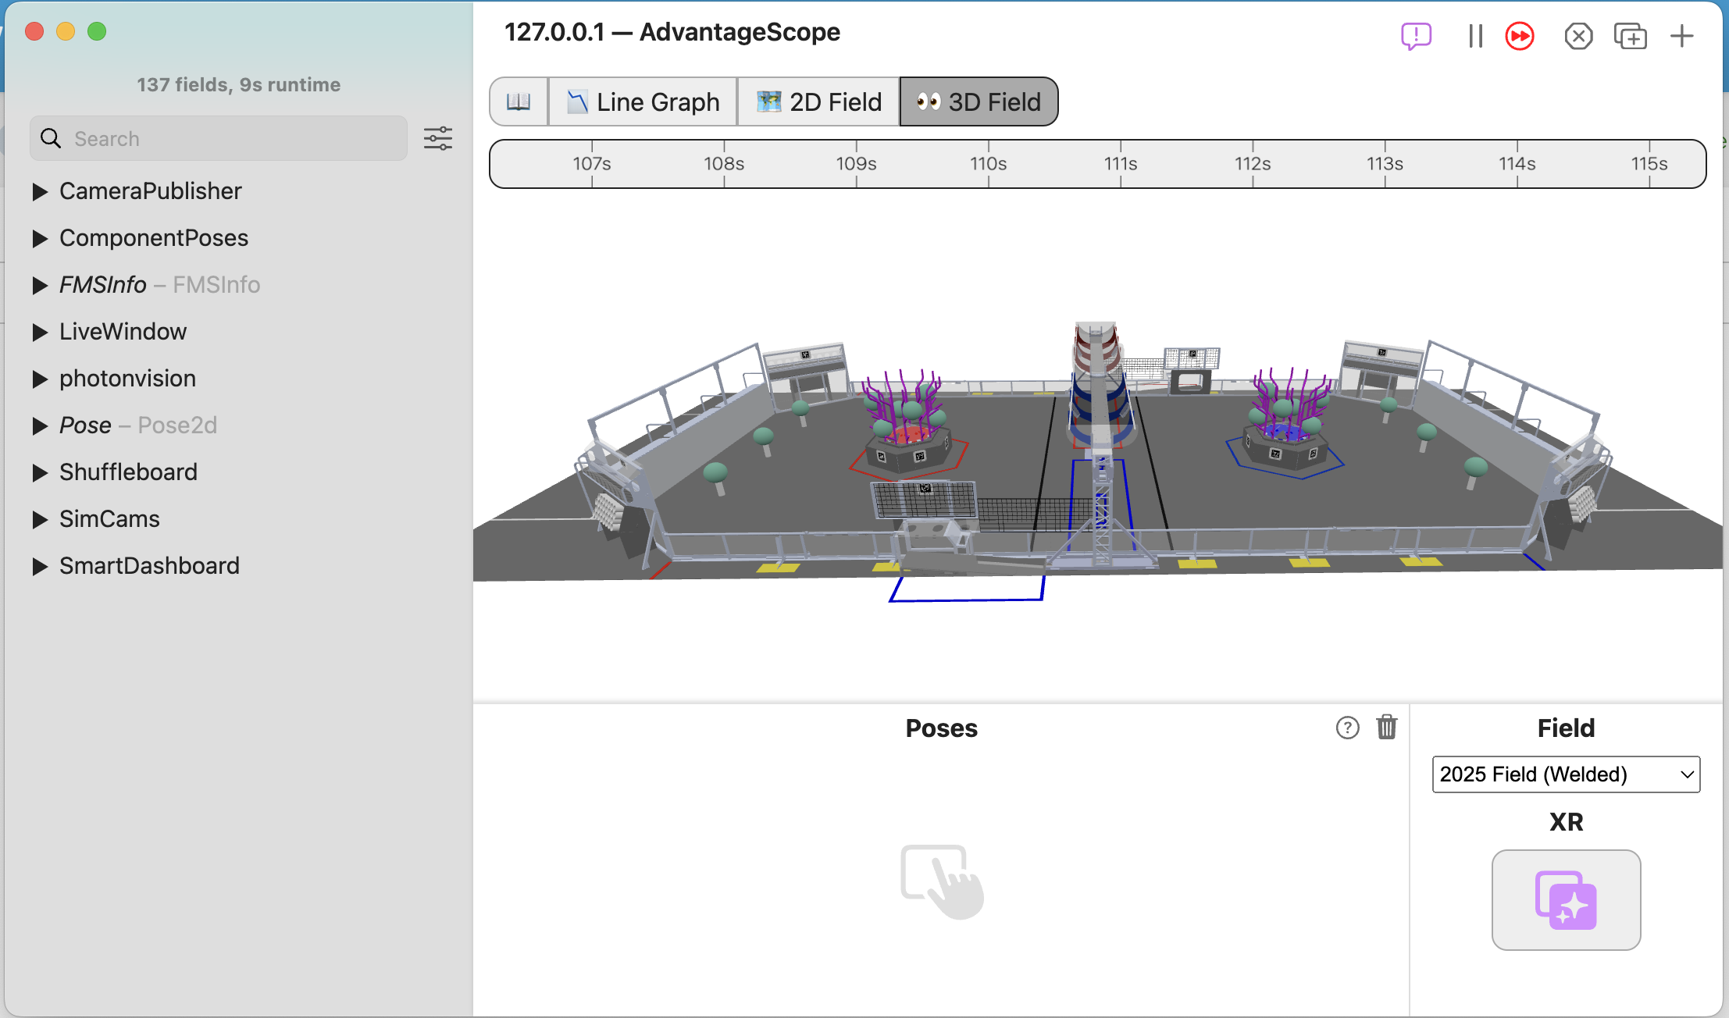Open the 2025 Field (Welded) dropdown
This screenshot has width=1729, height=1018.
[1566, 774]
